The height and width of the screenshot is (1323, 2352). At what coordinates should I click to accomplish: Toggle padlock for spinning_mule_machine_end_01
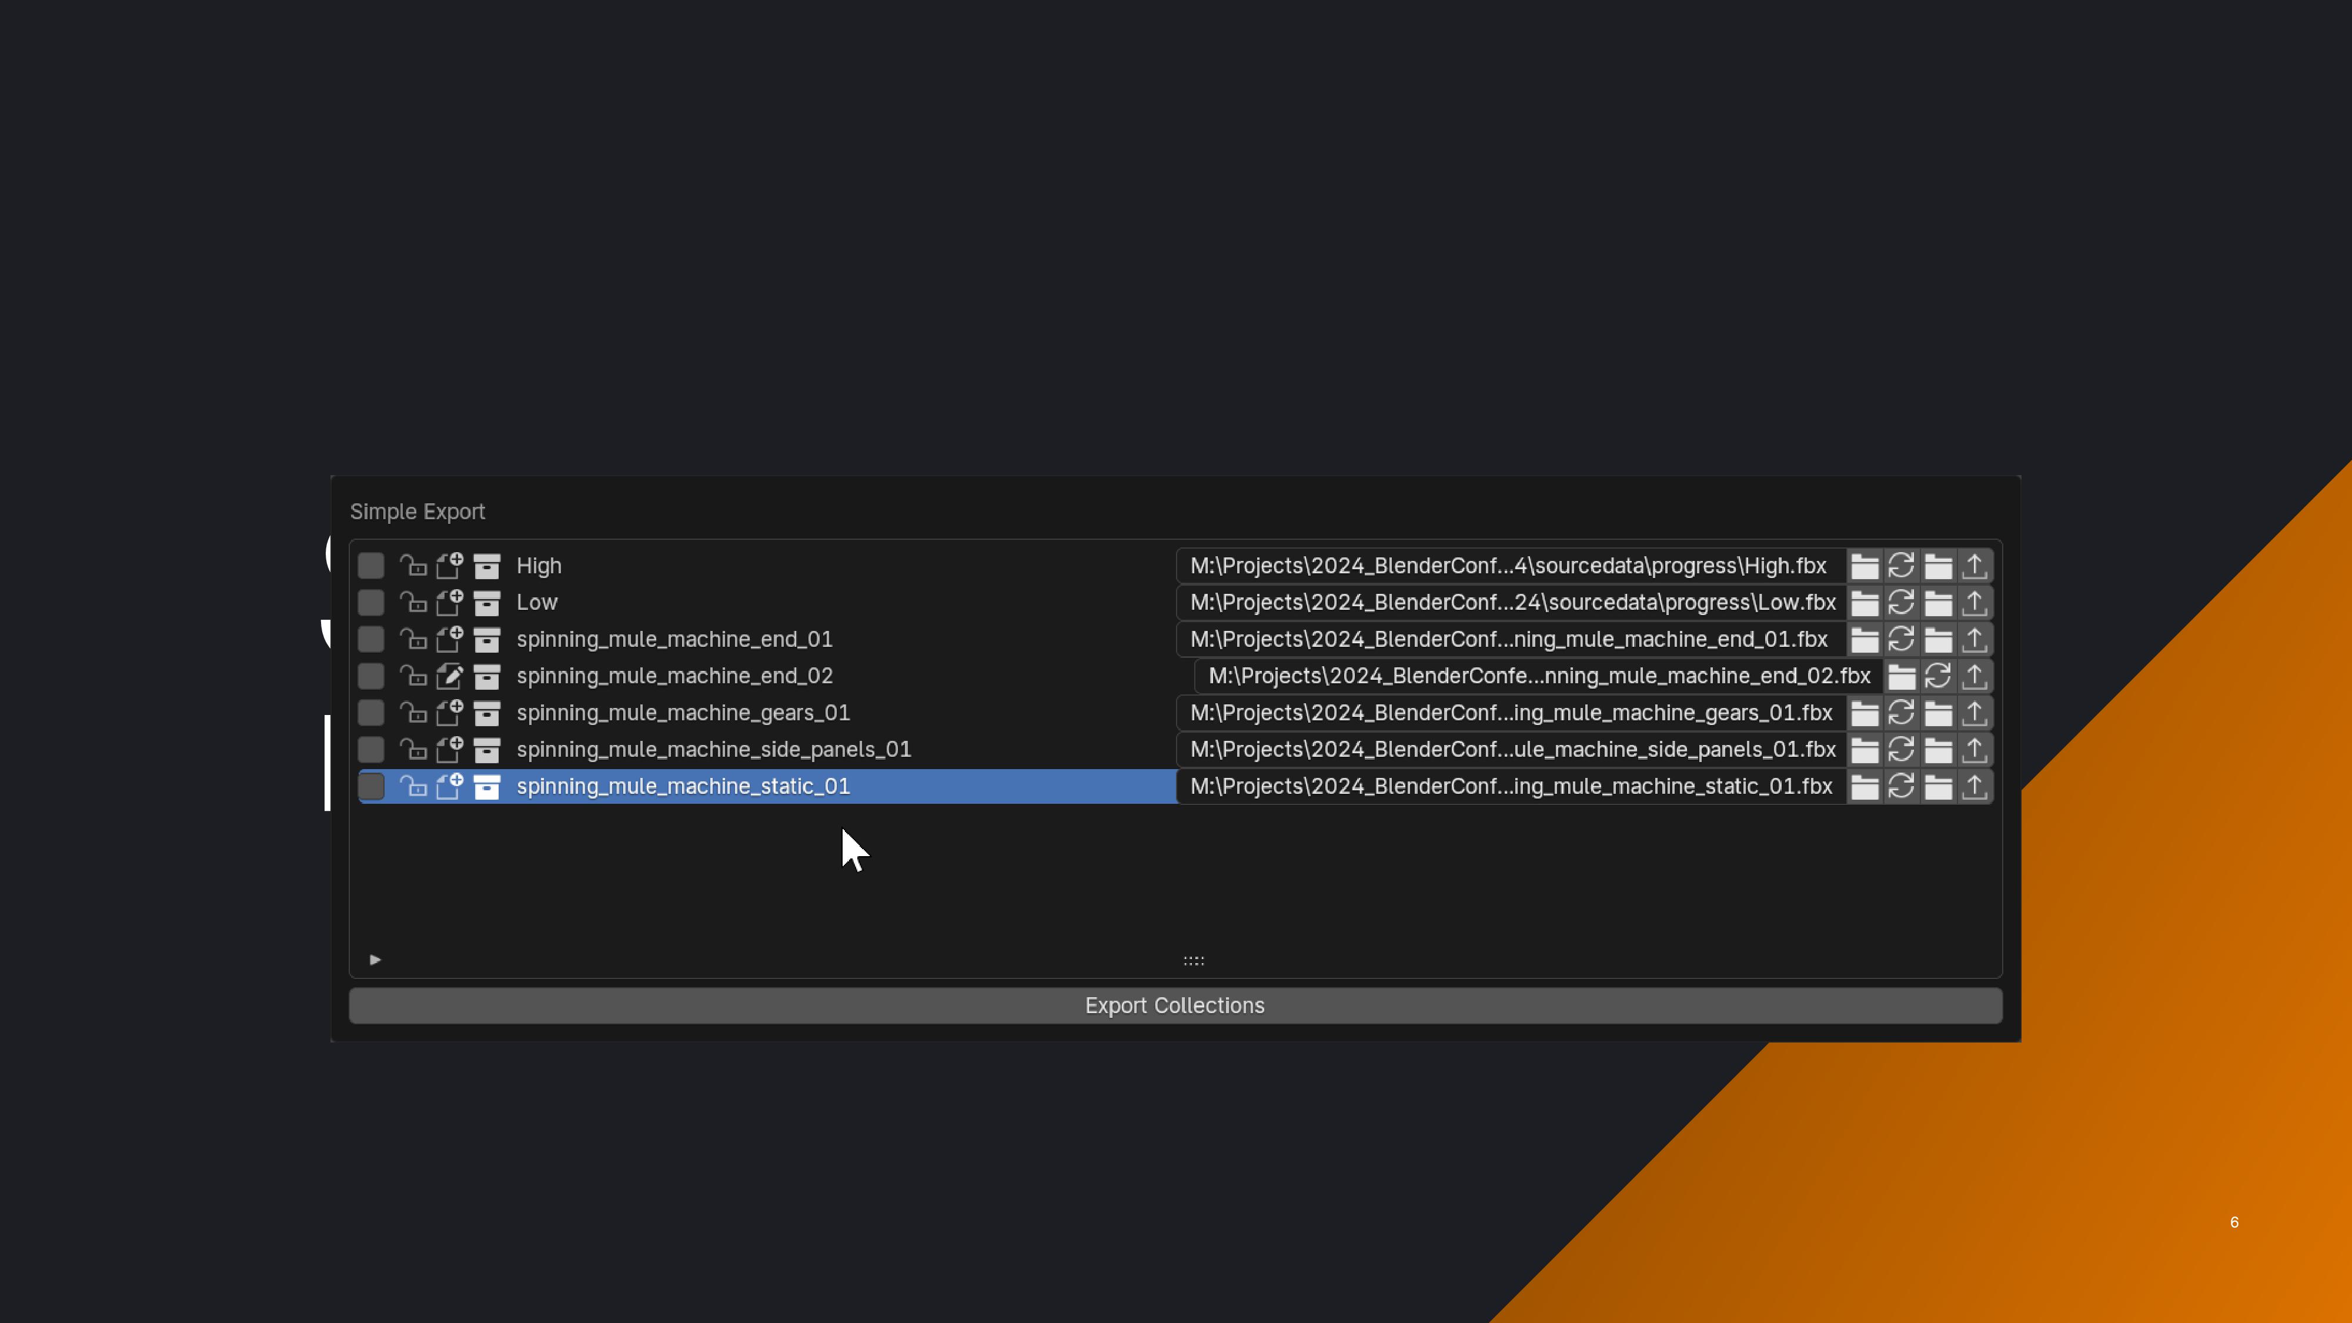[x=413, y=639]
